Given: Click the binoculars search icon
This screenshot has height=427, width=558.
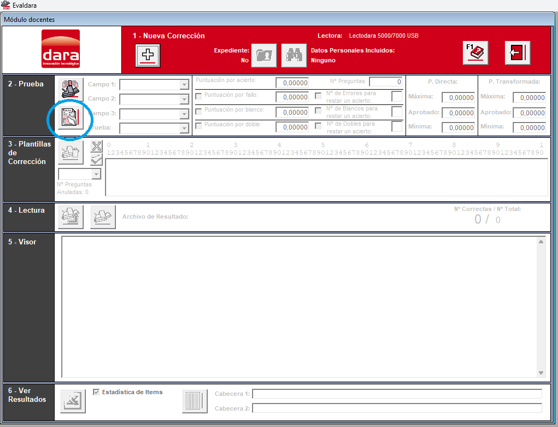Looking at the screenshot, I should click(x=294, y=56).
